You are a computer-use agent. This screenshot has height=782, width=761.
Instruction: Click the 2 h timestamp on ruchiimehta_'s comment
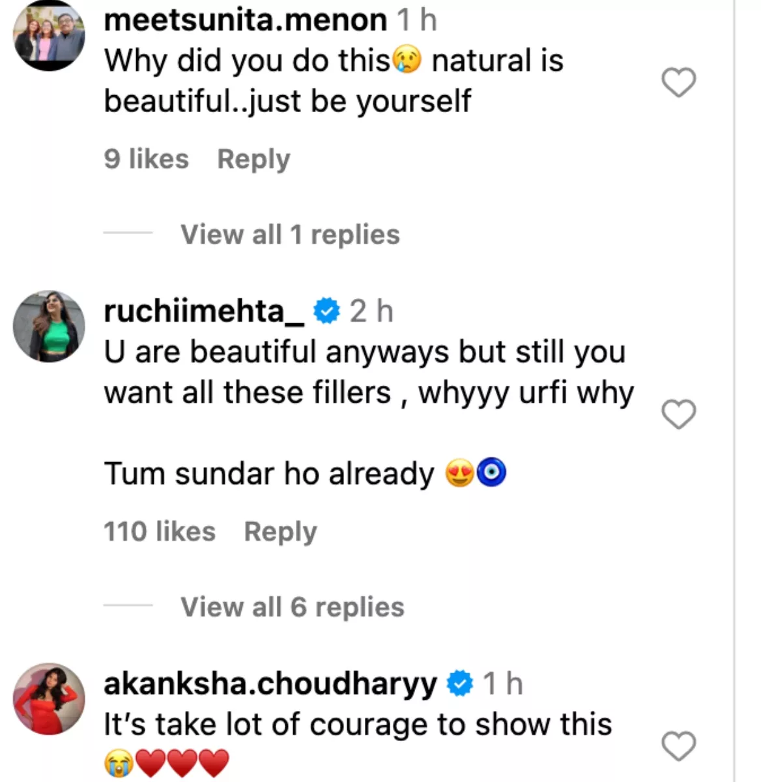click(371, 311)
